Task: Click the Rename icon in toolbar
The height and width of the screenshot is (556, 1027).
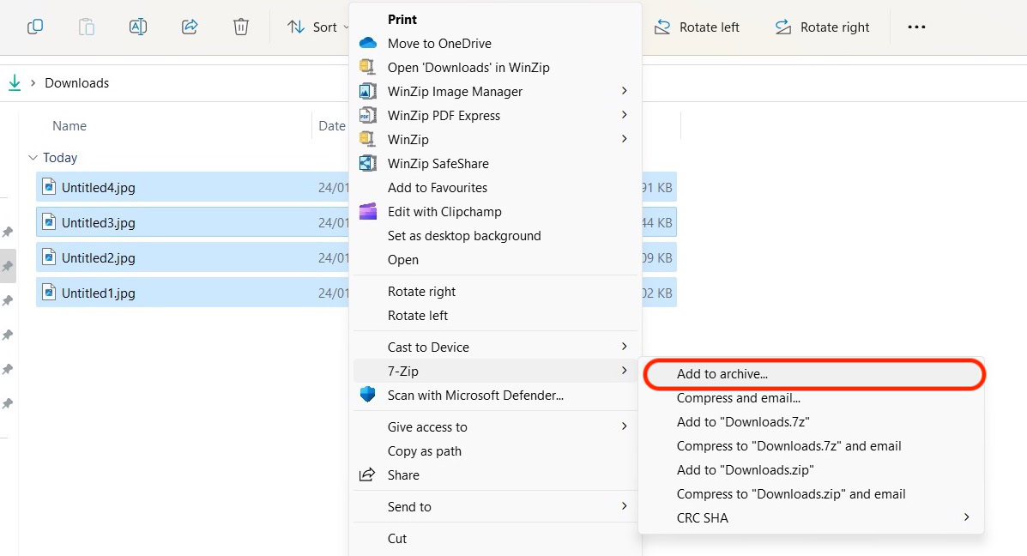Action: [x=138, y=27]
